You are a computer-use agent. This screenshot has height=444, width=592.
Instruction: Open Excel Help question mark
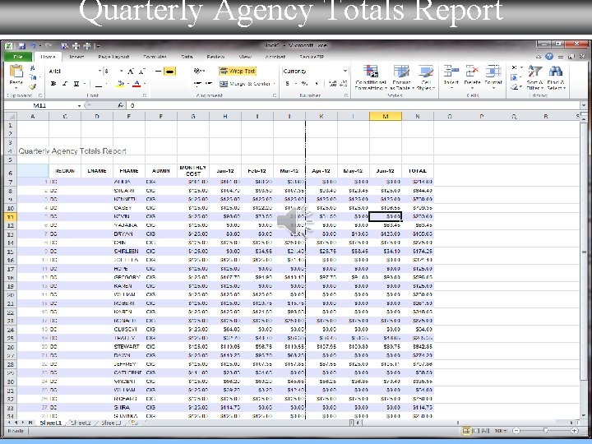click(549, 56)
